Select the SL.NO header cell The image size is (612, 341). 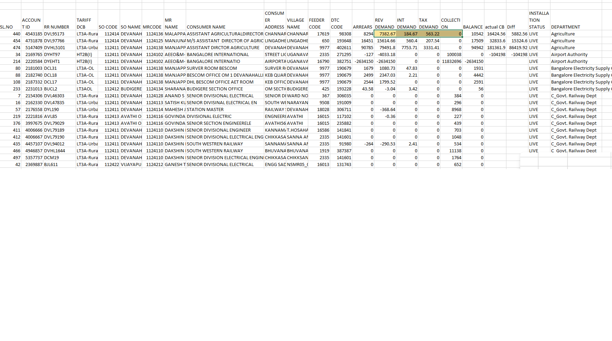10,20
